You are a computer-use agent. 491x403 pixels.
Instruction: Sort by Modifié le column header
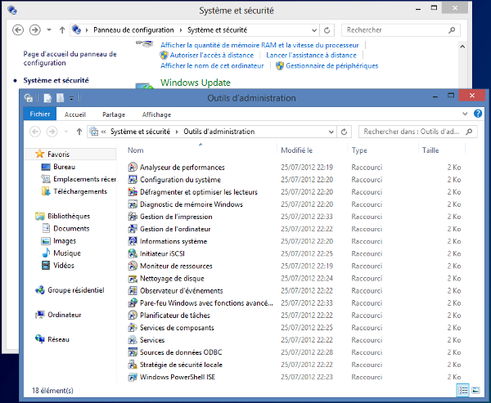[296, 150]
